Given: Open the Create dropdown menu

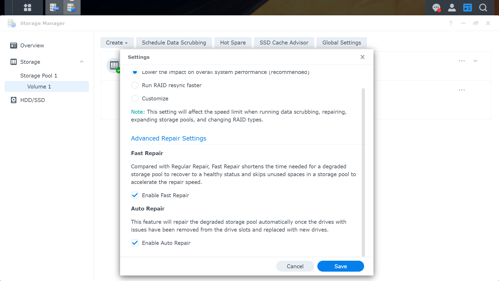Looking at the screenshot, I should 117,43.
